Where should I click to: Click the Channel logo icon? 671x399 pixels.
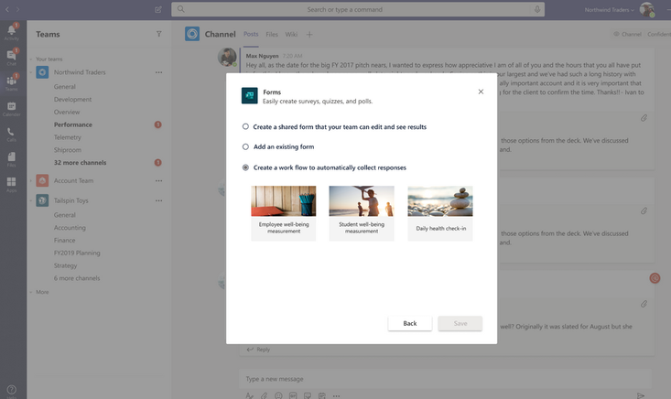(192, 34)
